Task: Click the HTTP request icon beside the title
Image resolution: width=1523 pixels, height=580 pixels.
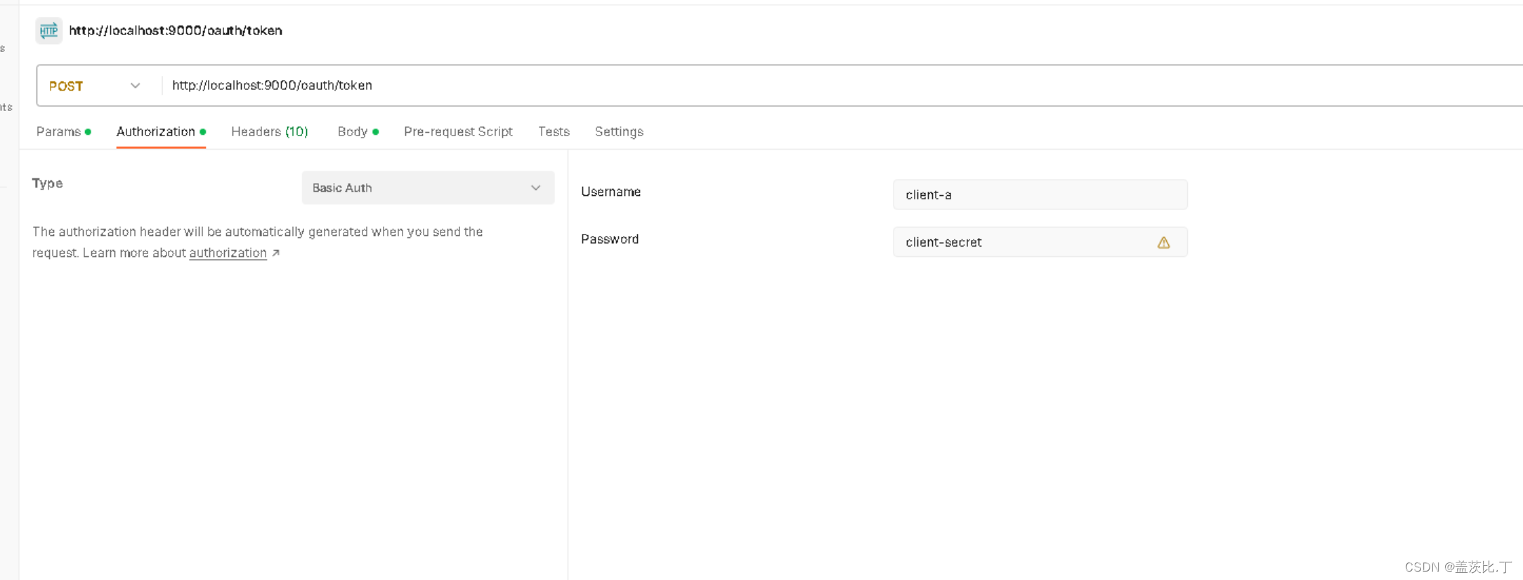Action: click(x=48, y=30)
